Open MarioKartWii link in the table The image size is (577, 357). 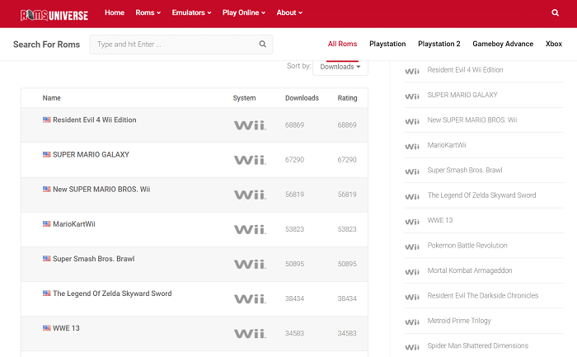(x=74, y=224)
